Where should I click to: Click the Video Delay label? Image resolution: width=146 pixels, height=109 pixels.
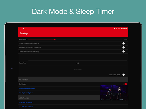[23, 39]
